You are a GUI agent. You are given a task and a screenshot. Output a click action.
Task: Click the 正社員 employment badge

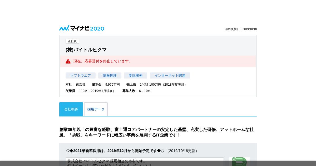(72, 41)
